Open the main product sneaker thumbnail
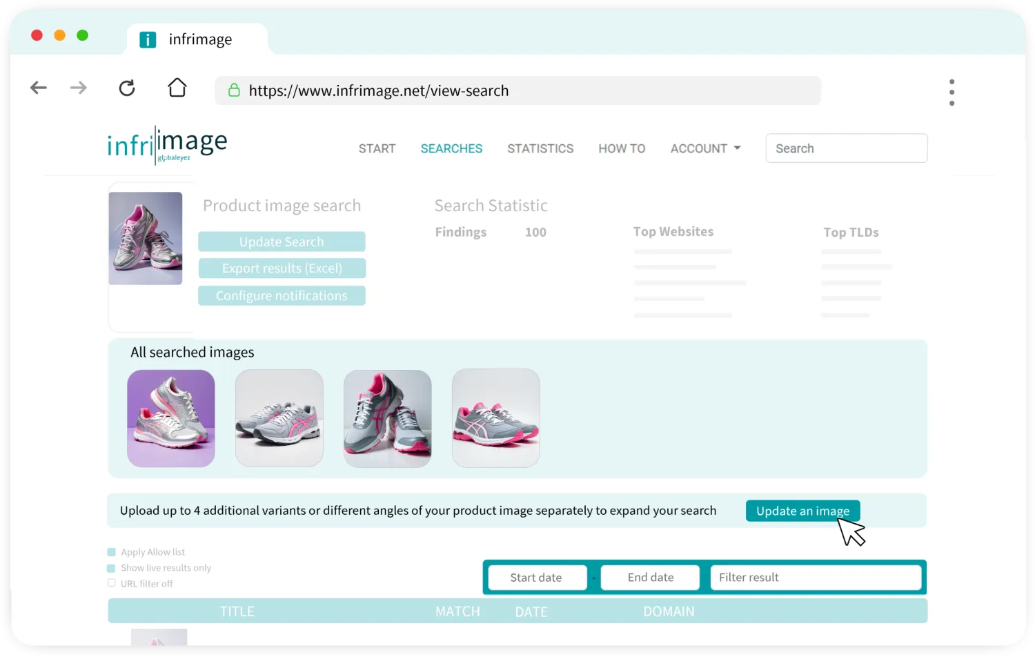Viewport: 1035px width, 657px height. pos(146,238)
